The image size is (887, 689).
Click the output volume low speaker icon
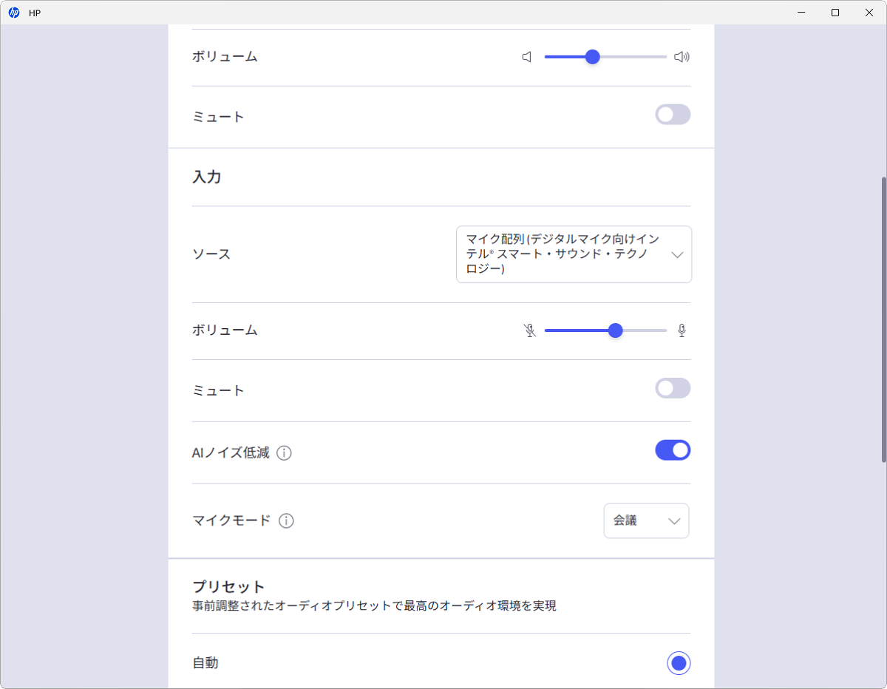(x=527, y=57)
